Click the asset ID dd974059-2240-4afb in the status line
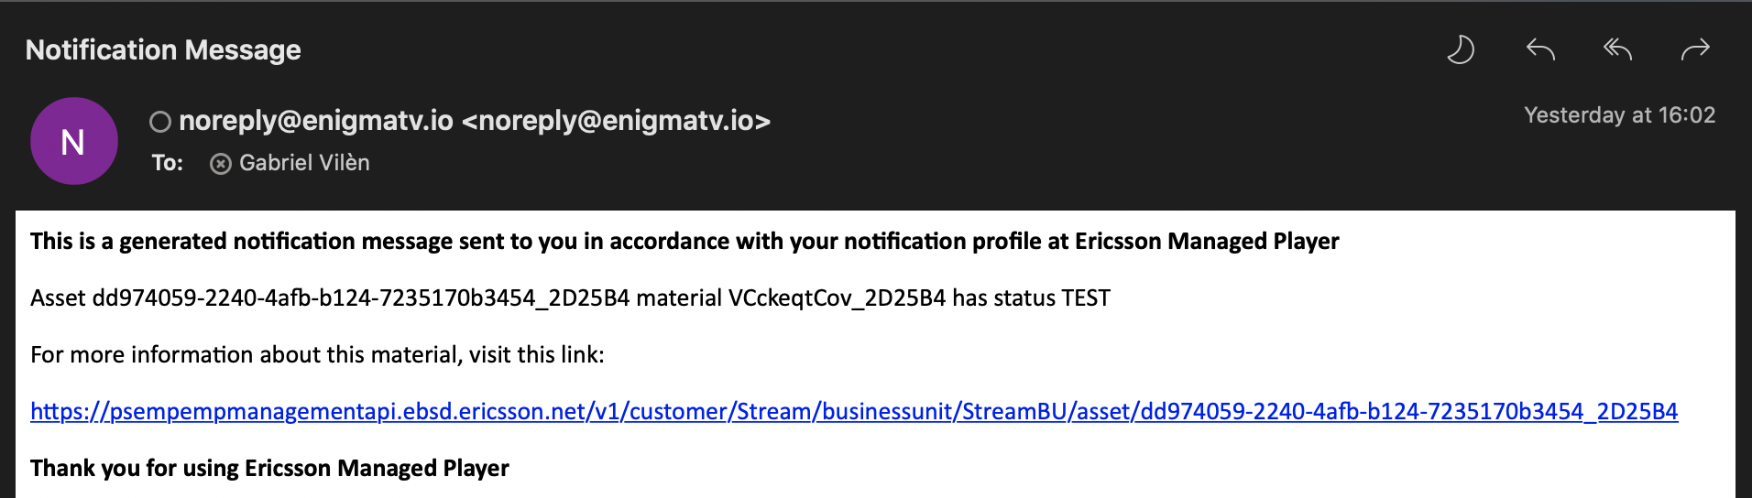Screen dimensions: 1752x498 click(x=361, y=298)
